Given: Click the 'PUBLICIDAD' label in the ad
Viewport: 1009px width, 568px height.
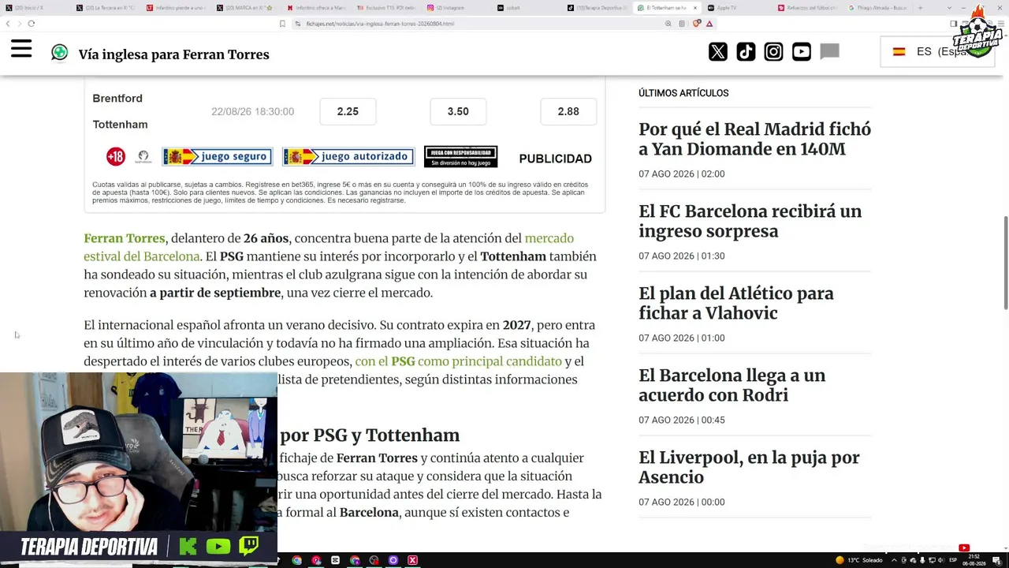Looking at the screenshot, I should pos(555,159).
